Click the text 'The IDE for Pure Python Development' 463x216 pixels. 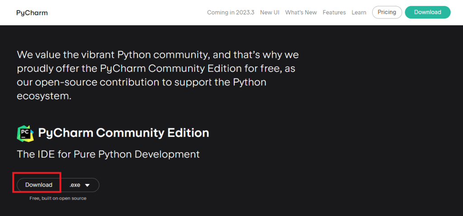(109, 154)
